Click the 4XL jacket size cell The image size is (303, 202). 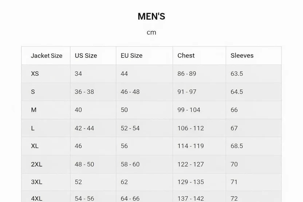[36, 198]
